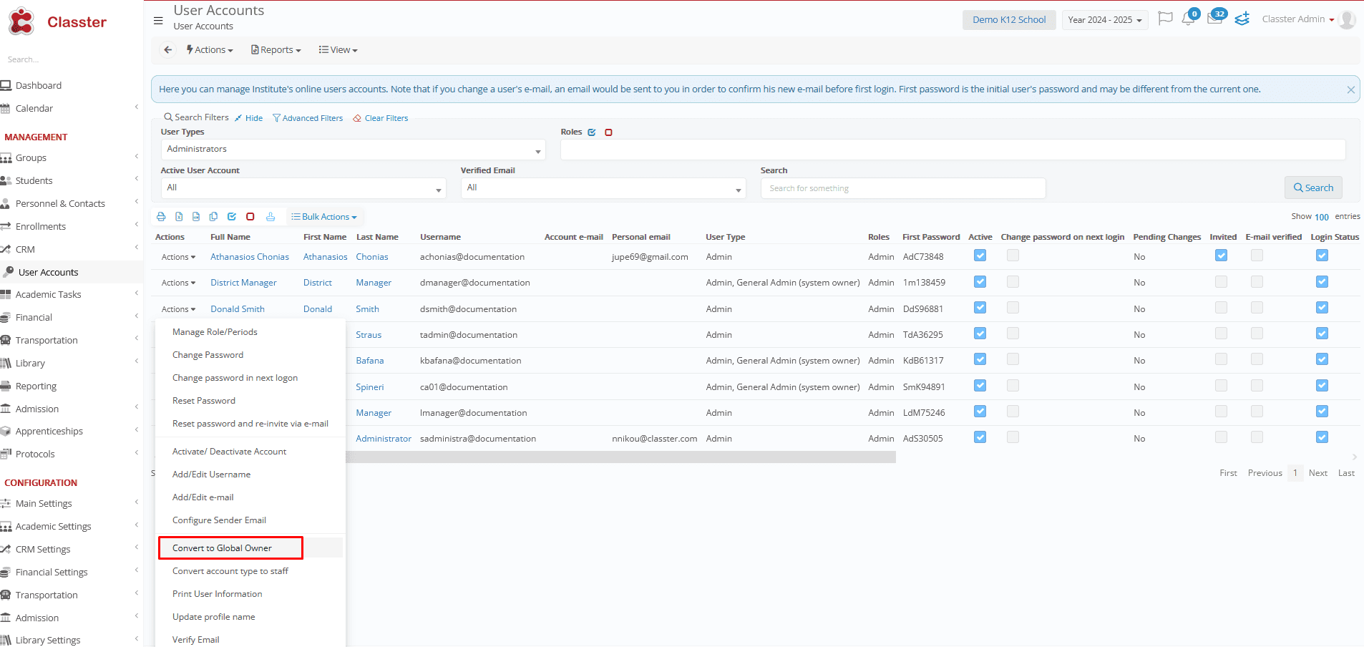
Task: Click the stamp icon in the table toolbar
Action: click(271, 217)
